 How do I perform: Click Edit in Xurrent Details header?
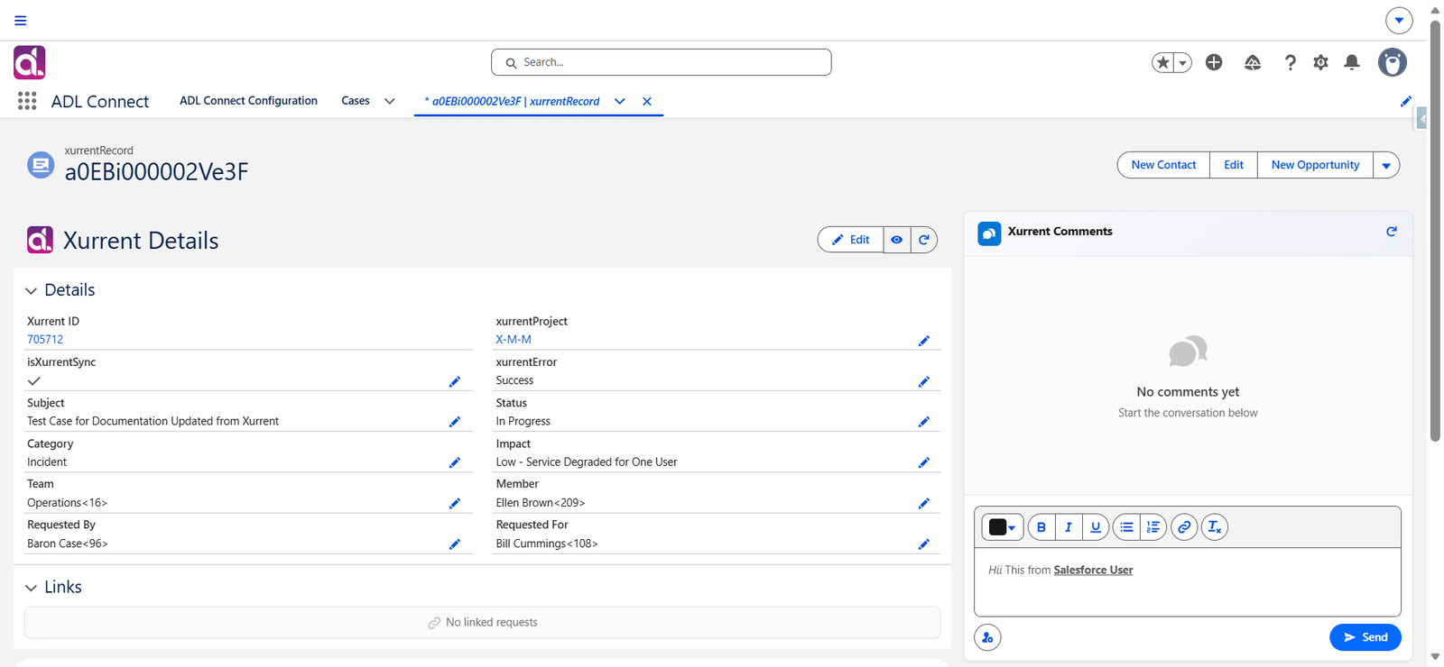tap(850, 240)
